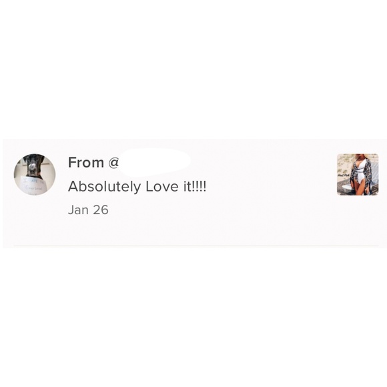Click the redacted username after the @
The image size is (387, 387).
tap(154, 162)
